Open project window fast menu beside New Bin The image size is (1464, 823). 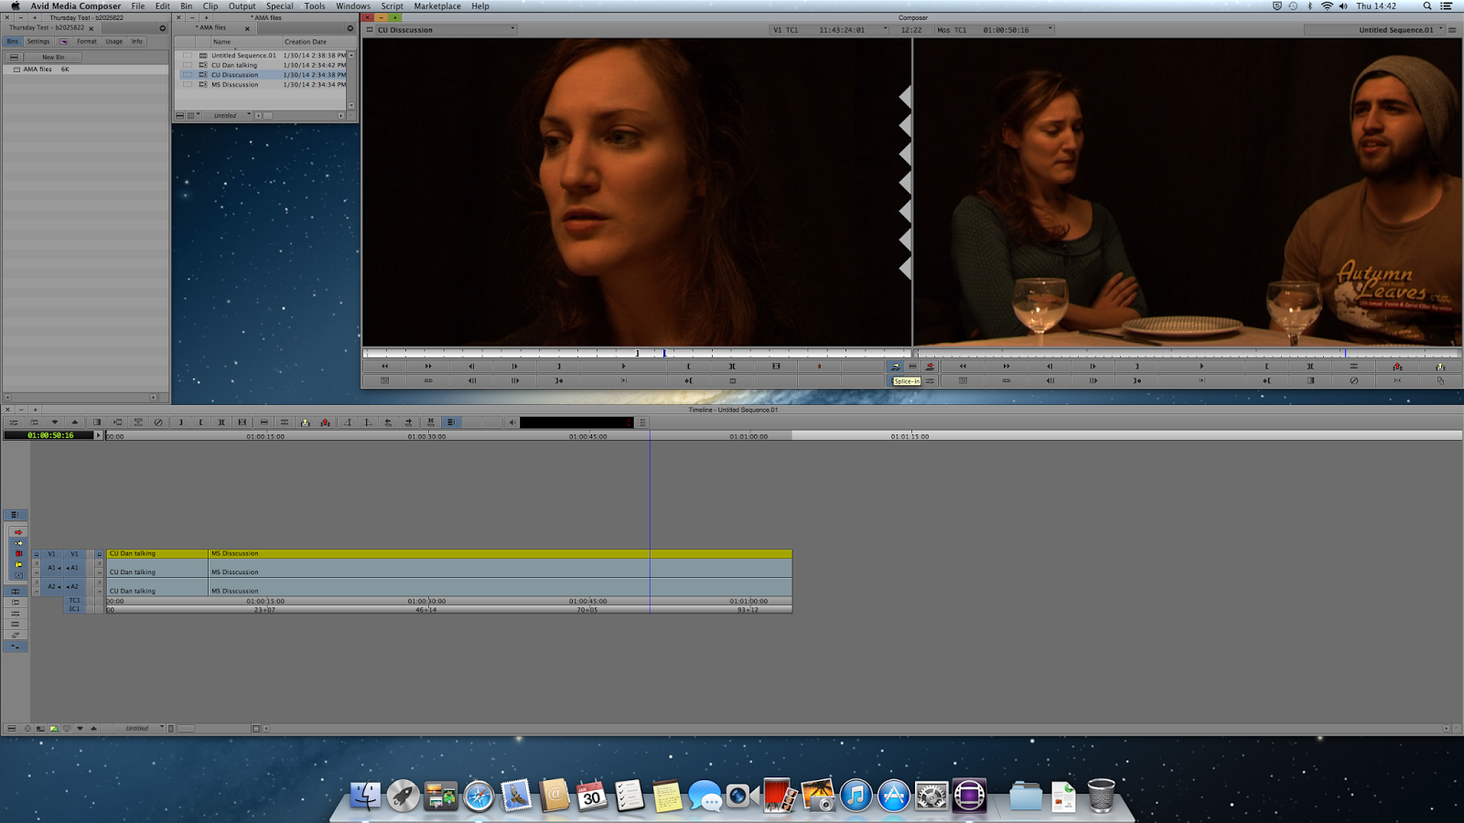click(x=14, y=57)
